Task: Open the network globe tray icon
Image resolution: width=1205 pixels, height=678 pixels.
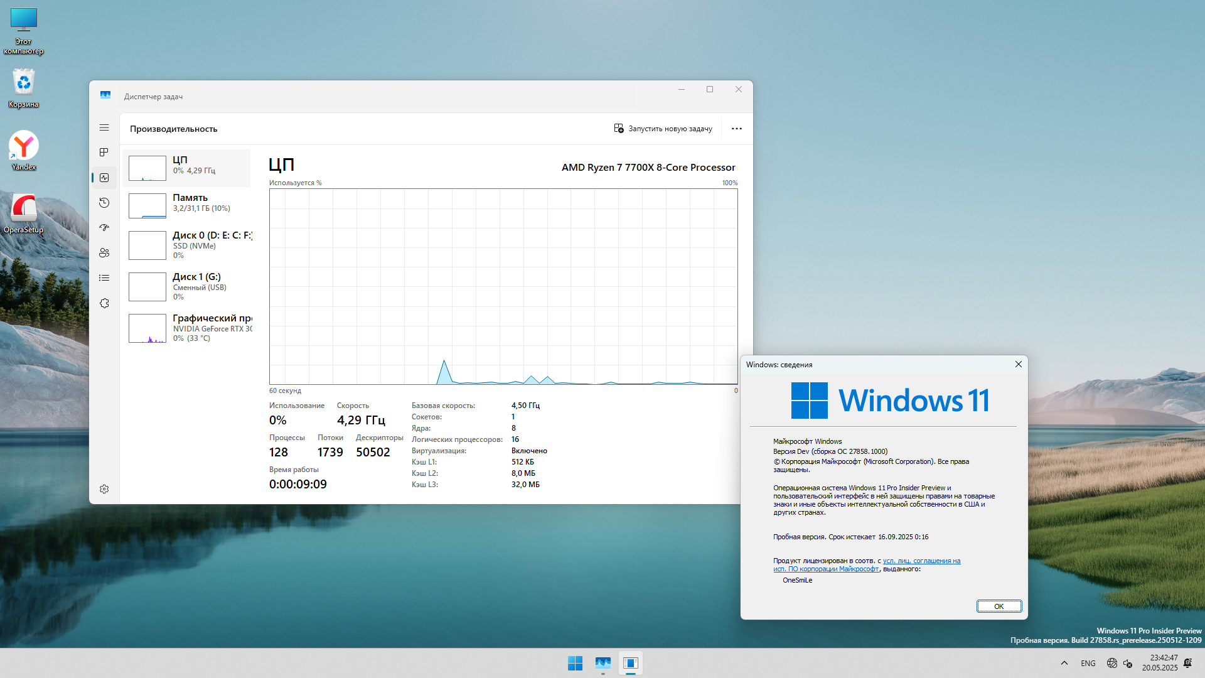Action: (1112, 663)
